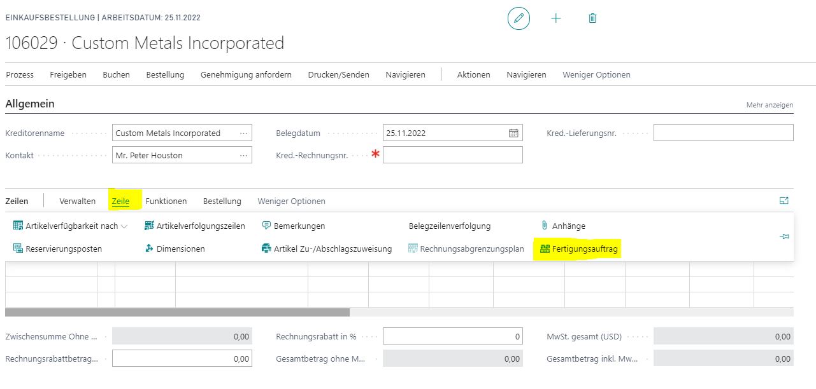The image size is (816, 389).
Task: Open the Freigeben menu
Action: pos(68,74)
